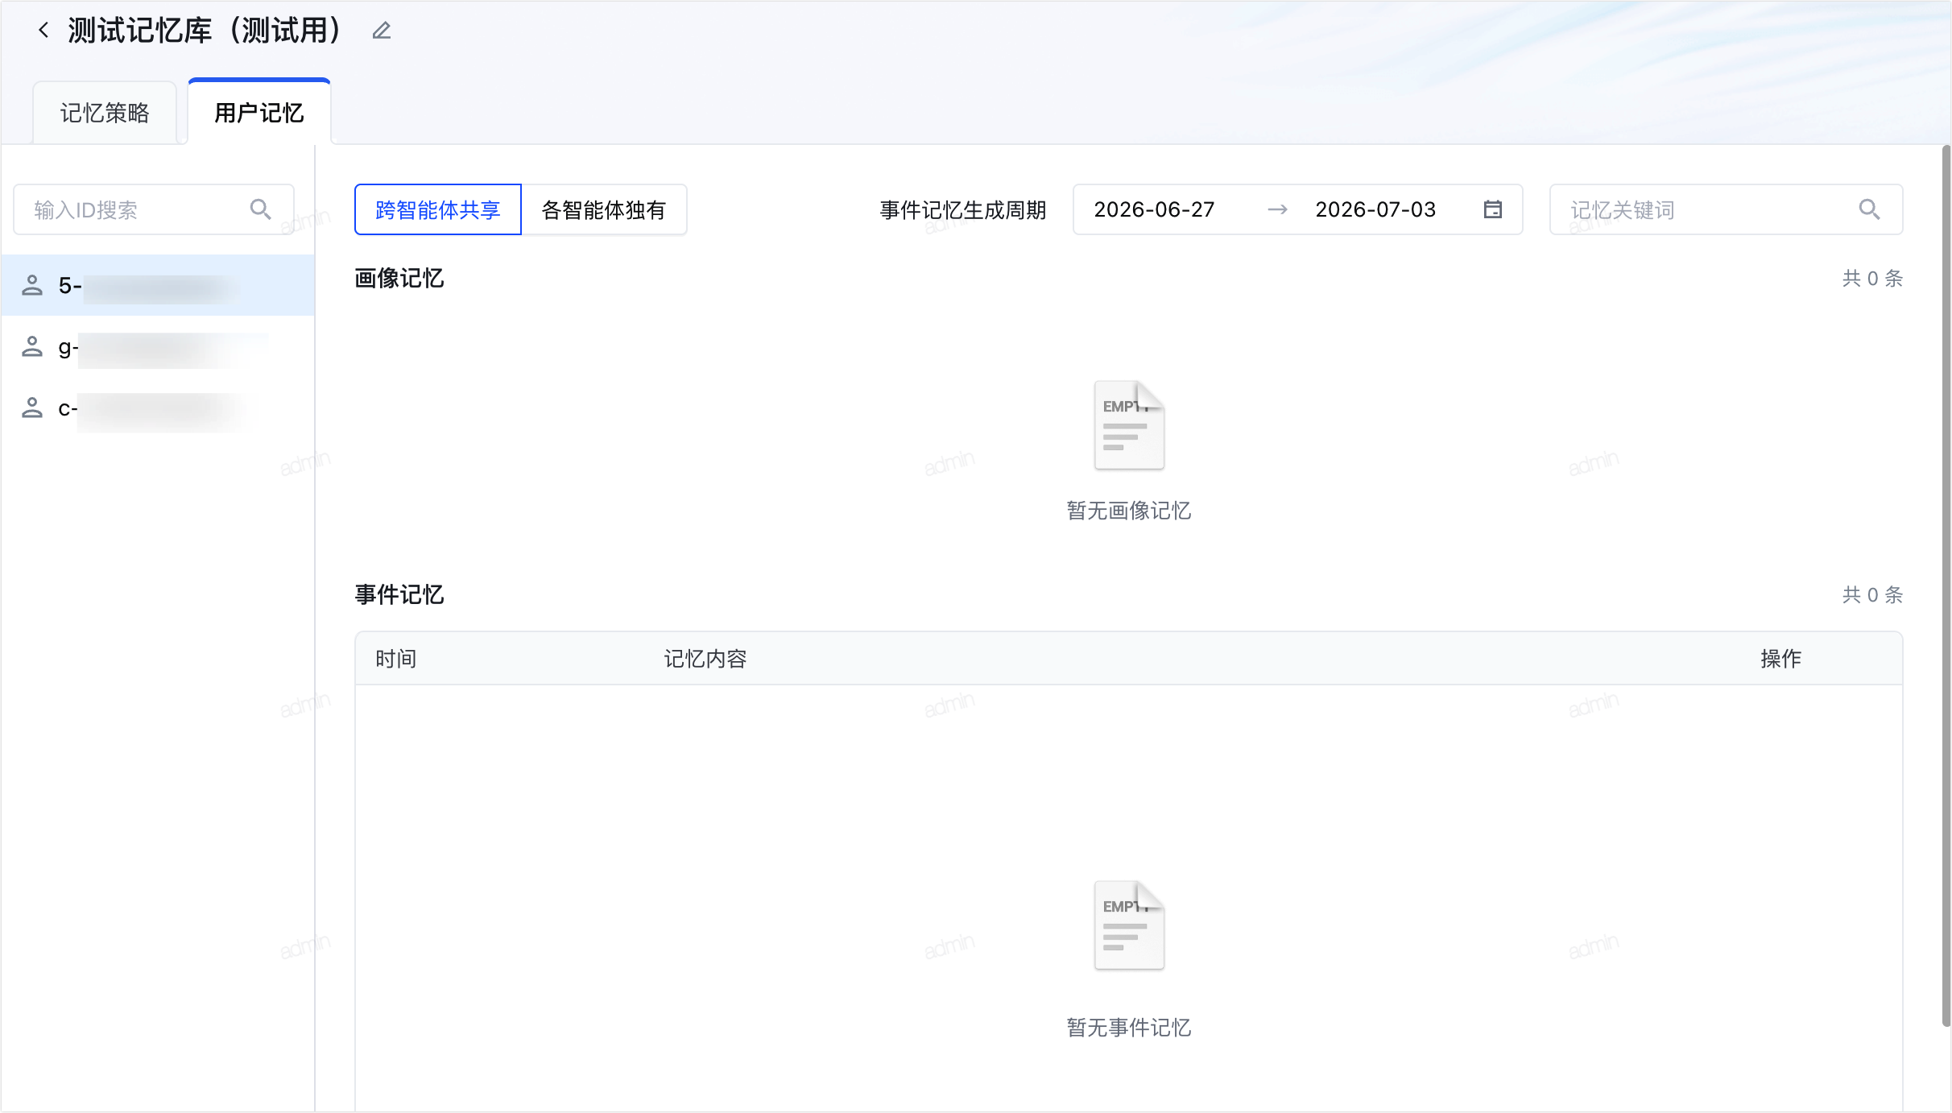Click the 操作 column header
The width and height of the screenshot is (1952, 1113).
pos(1780,659)
